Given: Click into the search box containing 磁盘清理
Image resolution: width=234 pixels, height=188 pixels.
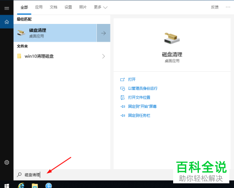Looking at the screenshot, I should (93, 175).
